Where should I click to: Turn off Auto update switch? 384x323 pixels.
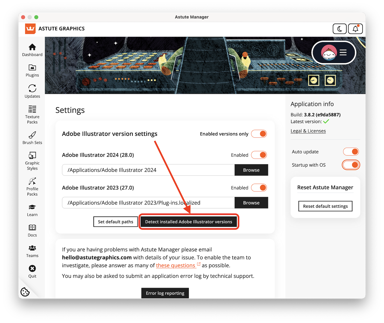click(351, 152)
